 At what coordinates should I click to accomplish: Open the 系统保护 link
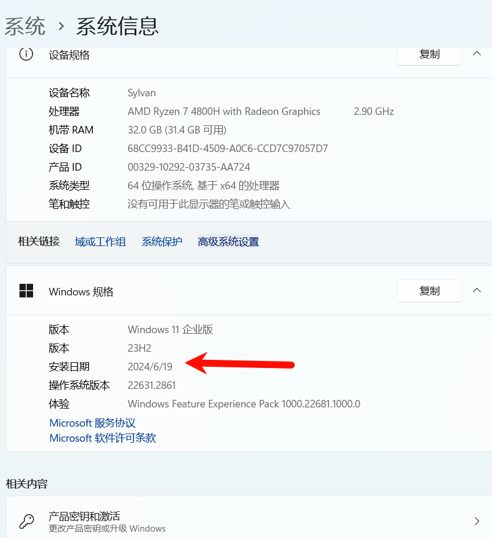pyautogui.click(x=162, y=241)
